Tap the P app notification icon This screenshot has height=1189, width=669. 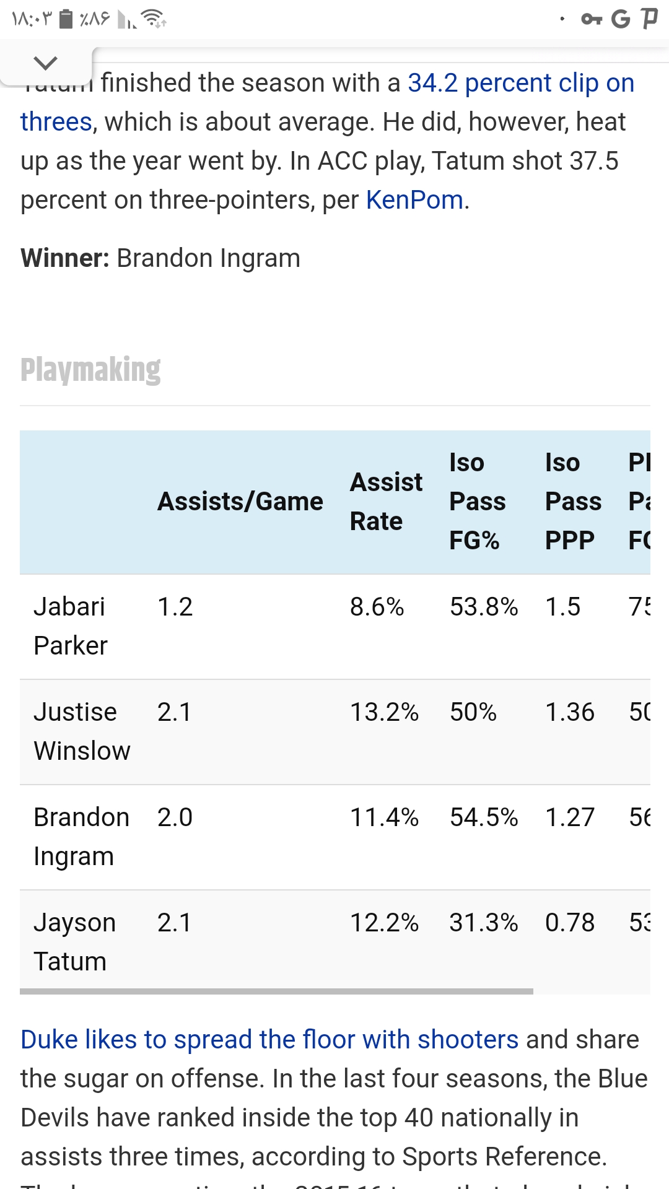click(649, 19)
